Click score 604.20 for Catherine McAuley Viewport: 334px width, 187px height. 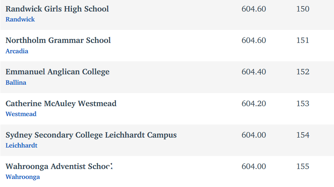(254, 103)
